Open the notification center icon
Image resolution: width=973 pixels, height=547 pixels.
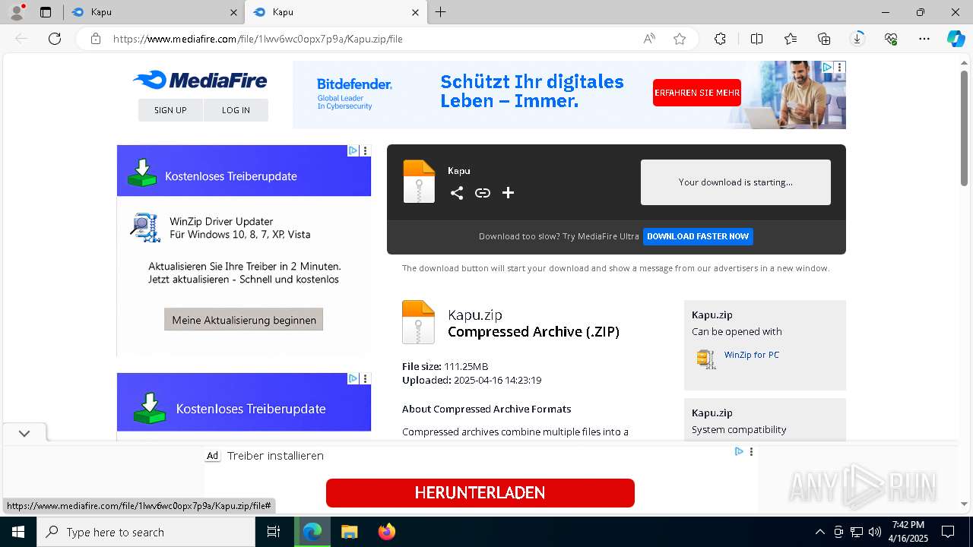click(948, 532)
